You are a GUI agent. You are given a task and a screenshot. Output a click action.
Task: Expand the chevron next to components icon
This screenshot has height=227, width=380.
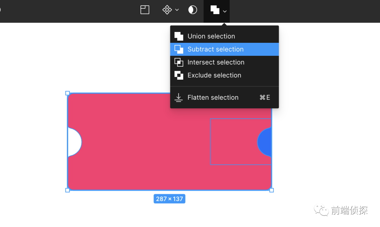(x=177, y=10)
